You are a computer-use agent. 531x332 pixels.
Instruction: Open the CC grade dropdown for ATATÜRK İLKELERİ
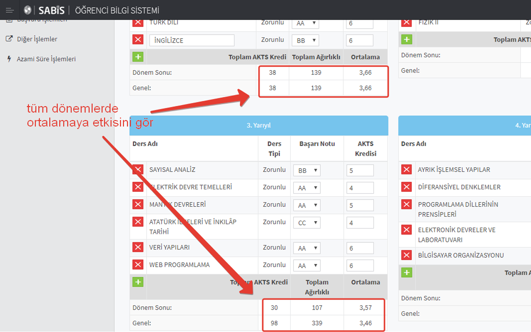click(307, 223)
